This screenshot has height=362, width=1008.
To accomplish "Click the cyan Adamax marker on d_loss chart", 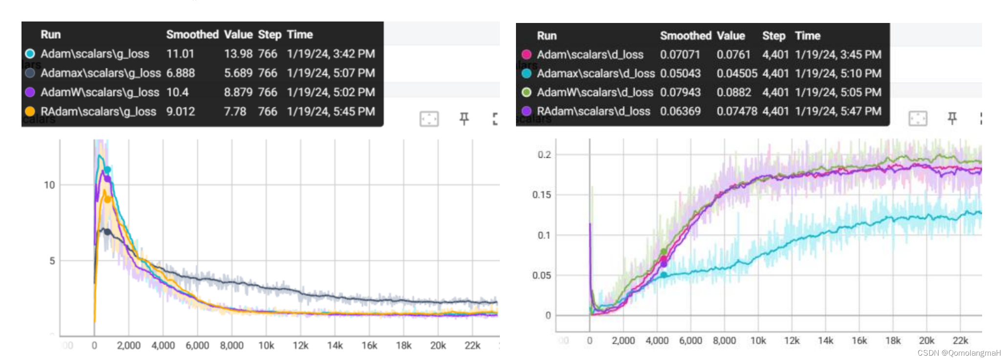I will (664, 275).
